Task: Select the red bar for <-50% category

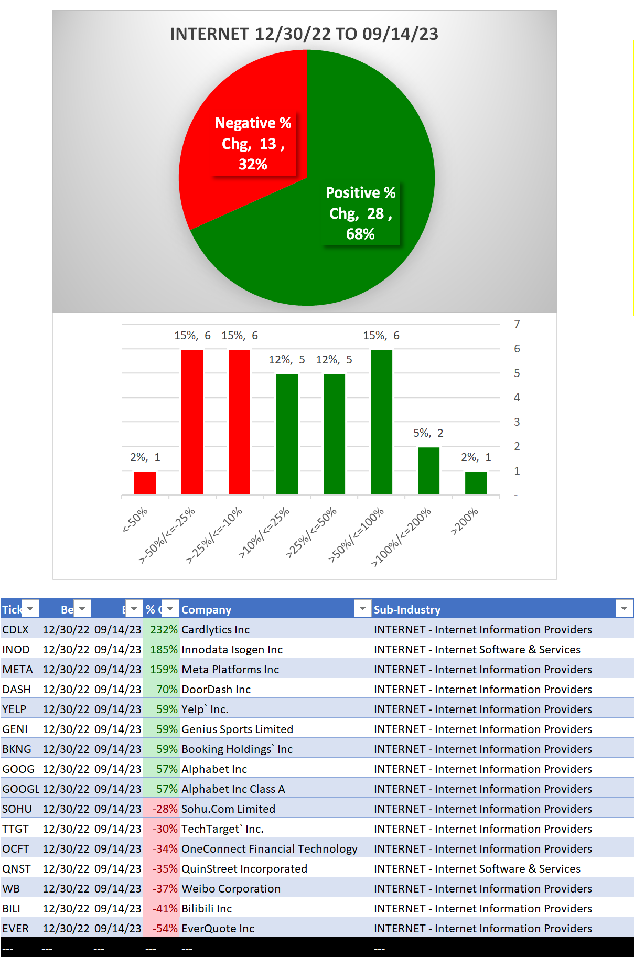Action: 145,483
